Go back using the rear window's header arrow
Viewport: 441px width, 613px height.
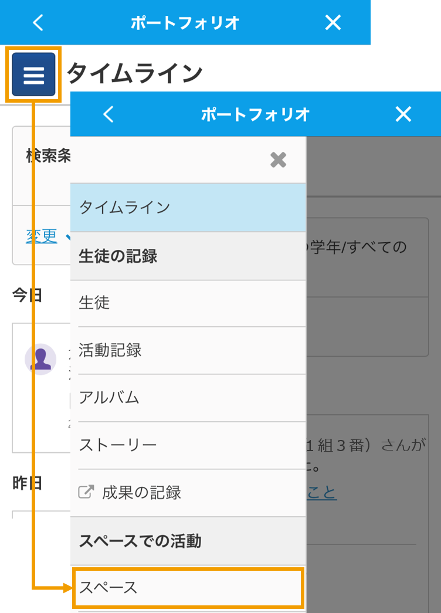pyautogui.click(x=38, y=23)
